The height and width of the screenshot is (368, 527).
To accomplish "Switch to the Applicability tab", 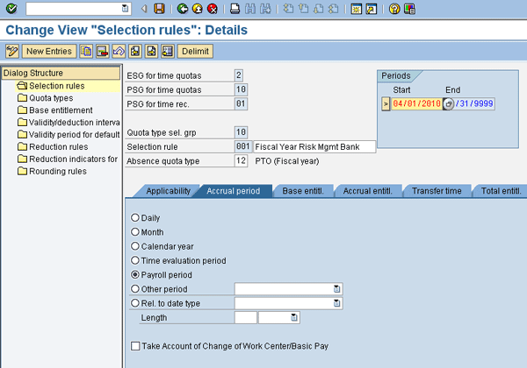I will pyautogui.click(x=168, y=190).
